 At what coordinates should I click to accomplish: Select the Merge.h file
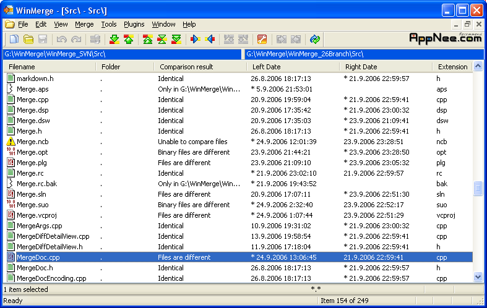point(29,131)
